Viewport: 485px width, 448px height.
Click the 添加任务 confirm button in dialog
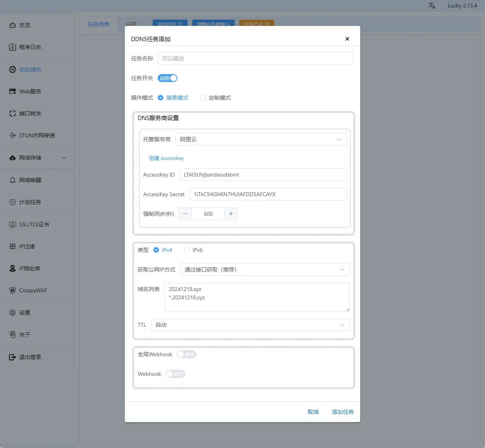(x=343, y=412)
